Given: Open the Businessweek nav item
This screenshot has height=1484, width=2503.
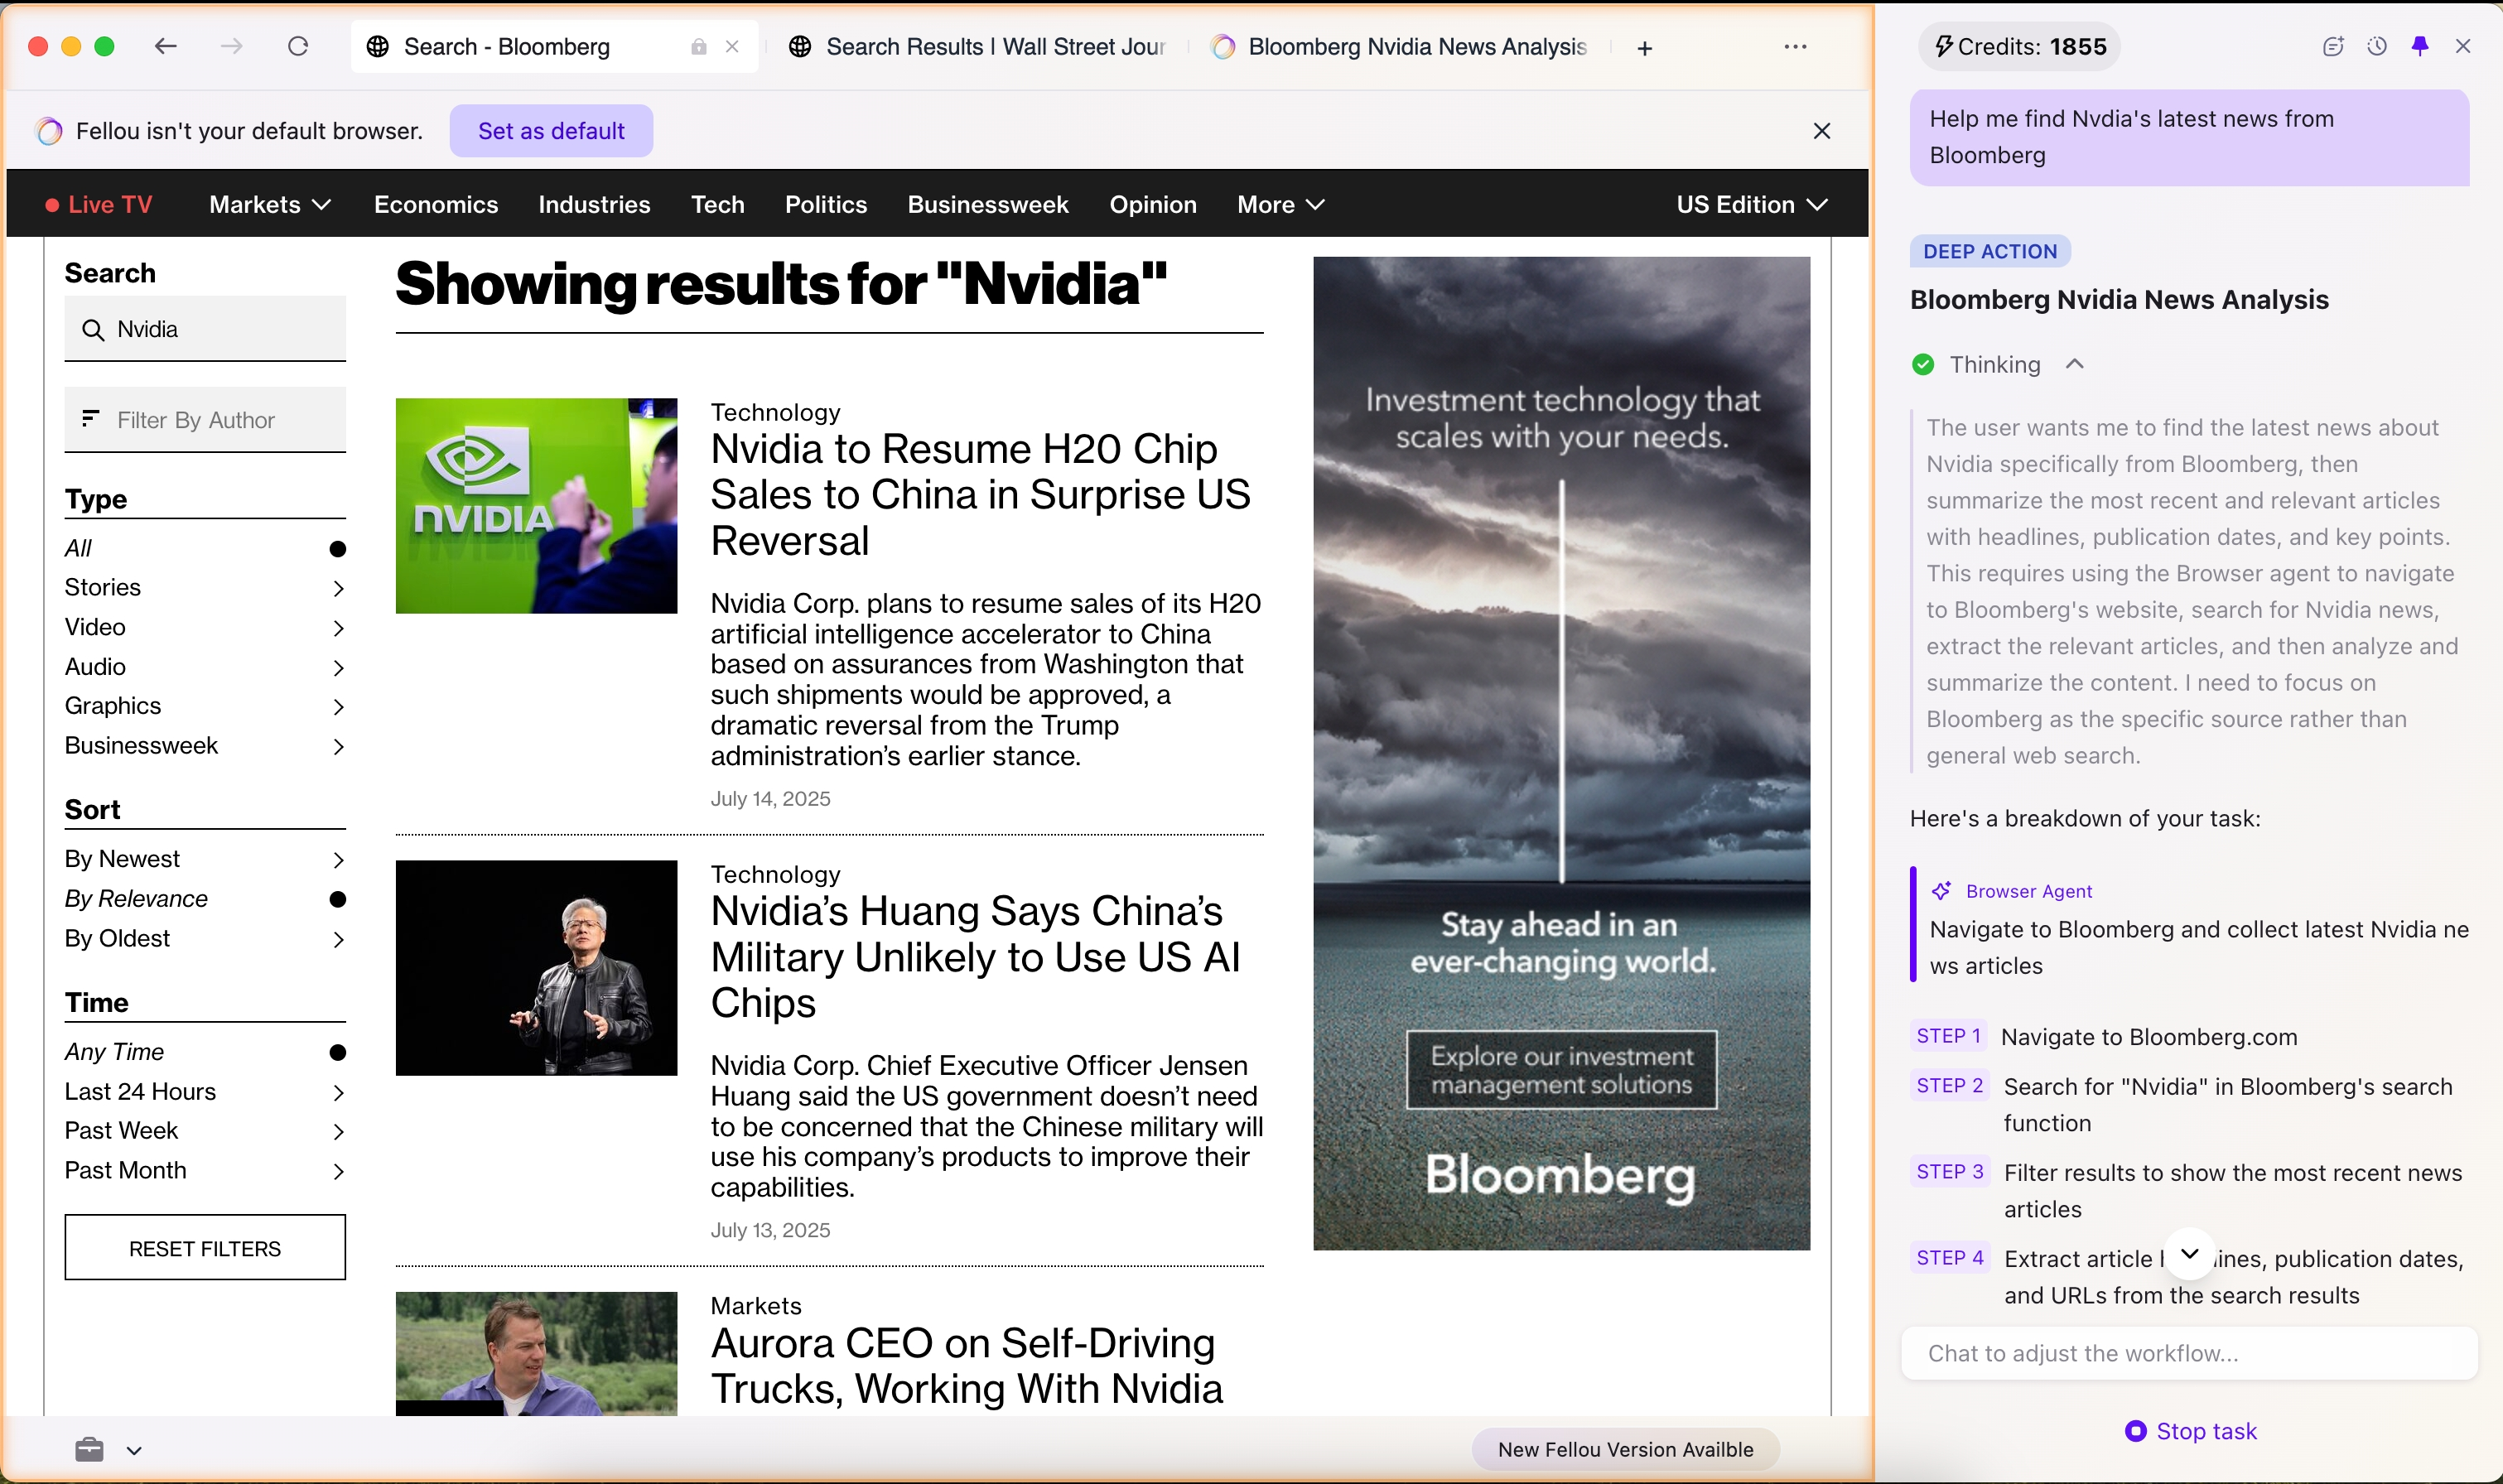Looking at the screenshot, I should 988,204.
